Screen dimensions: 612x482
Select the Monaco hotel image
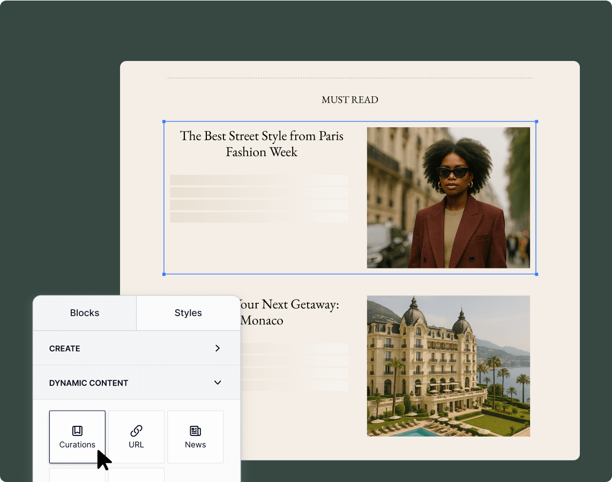(448, 366)
